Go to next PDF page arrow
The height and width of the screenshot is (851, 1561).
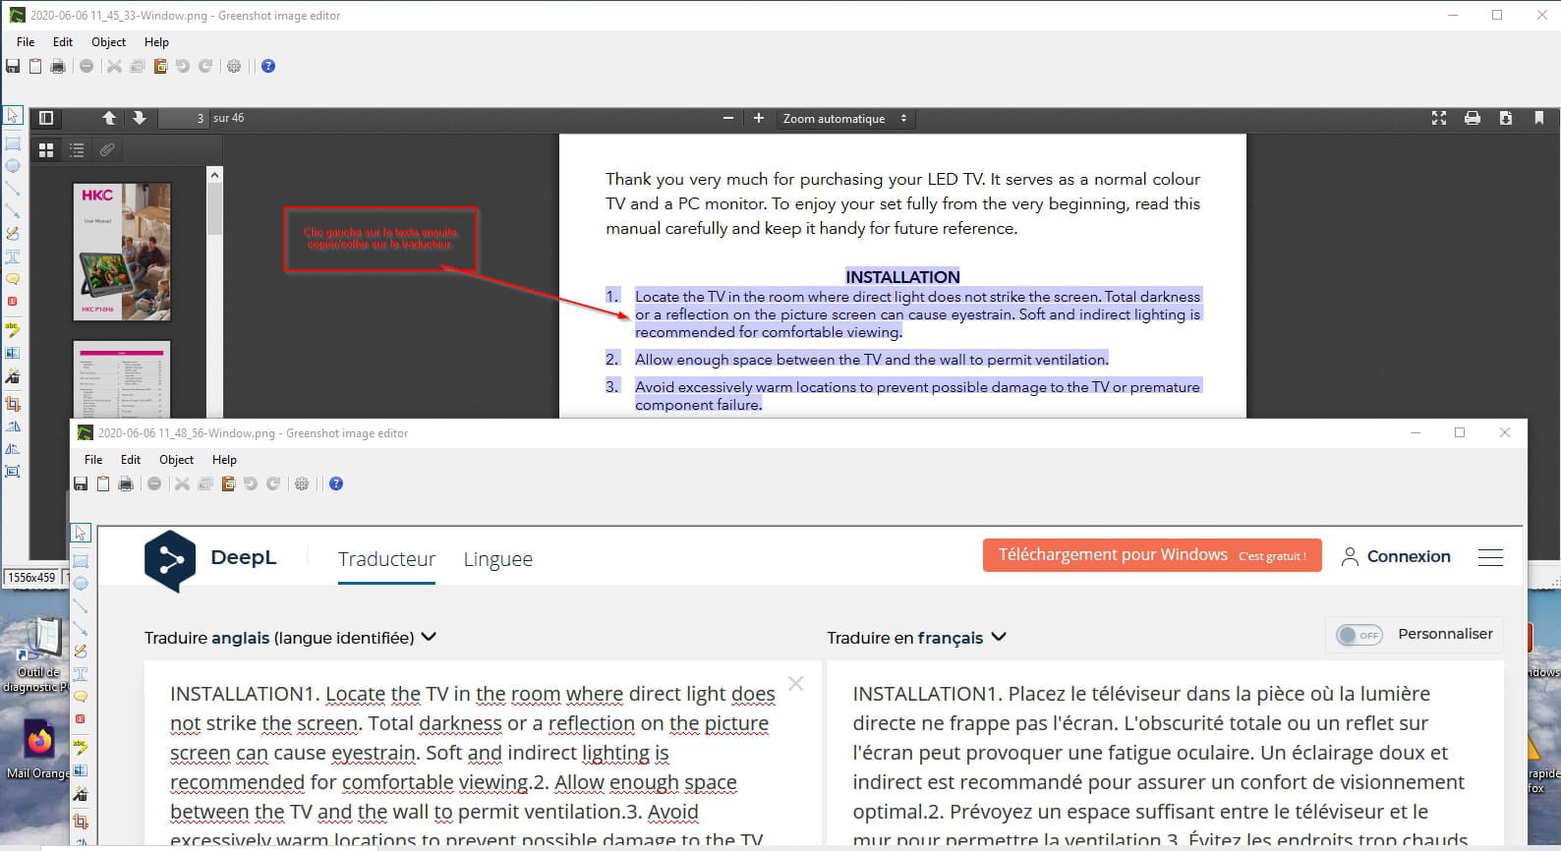(140, 118)
